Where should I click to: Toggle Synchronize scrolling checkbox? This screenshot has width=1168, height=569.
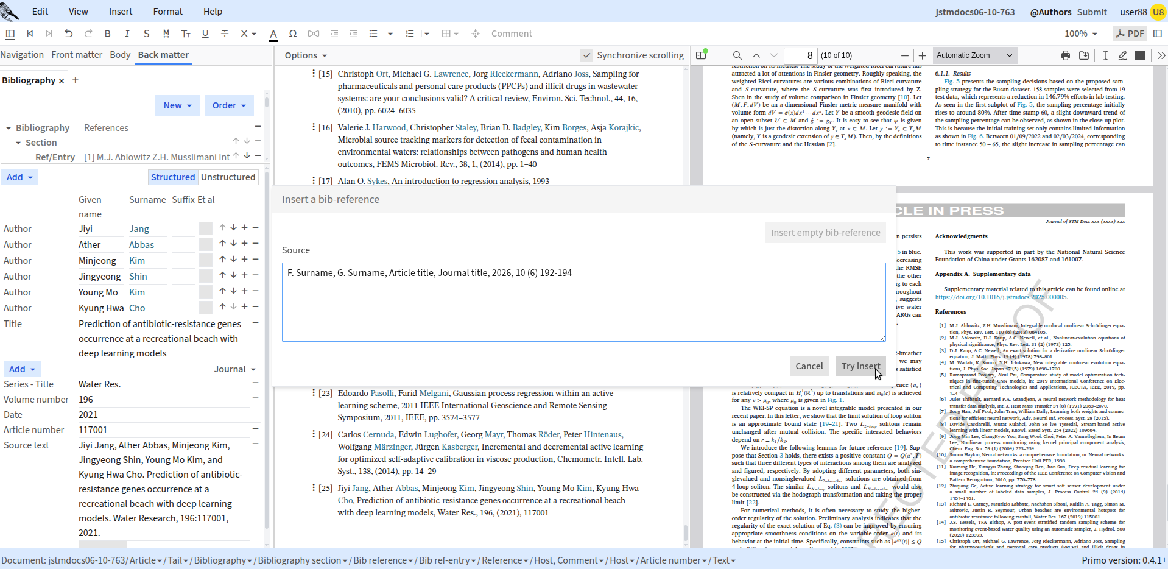click(586, 55)
